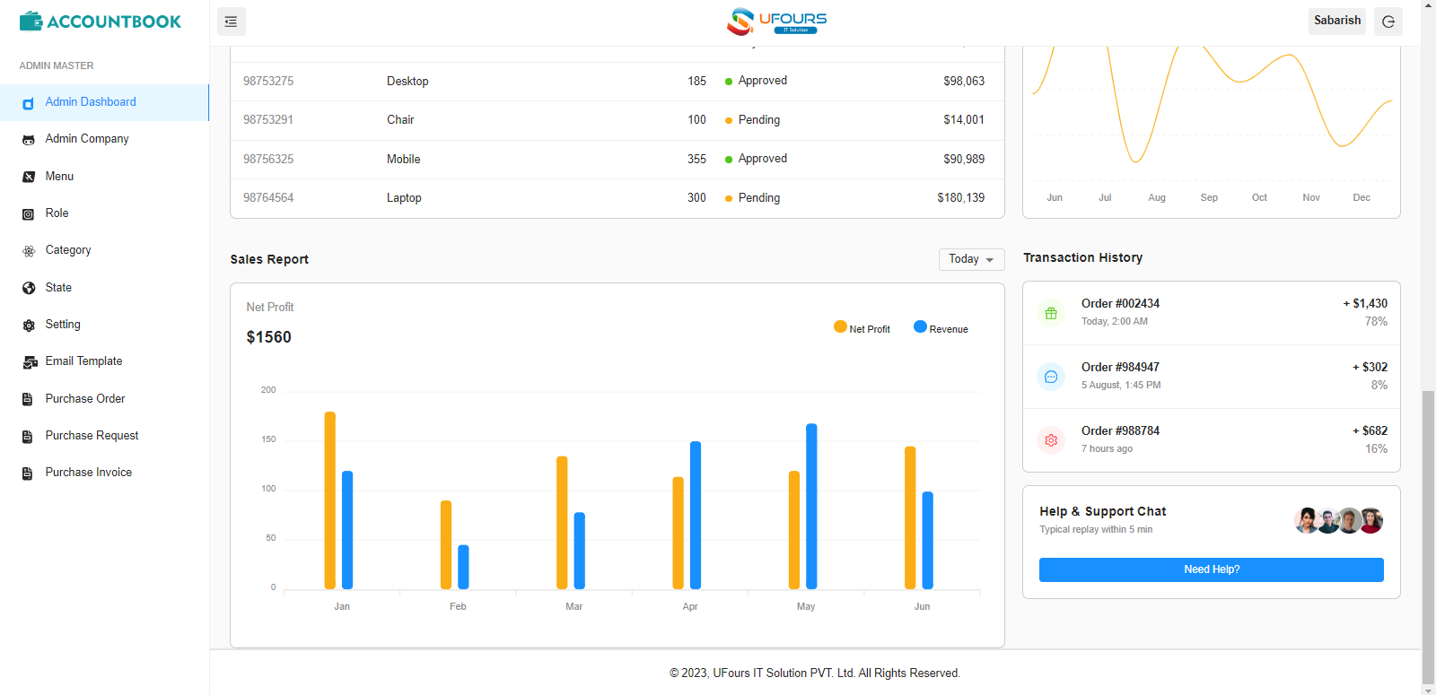Click the Email Template sidebar icon
Image resolution: width=1436 pixels, height=695 pixels.
point(30,362)
